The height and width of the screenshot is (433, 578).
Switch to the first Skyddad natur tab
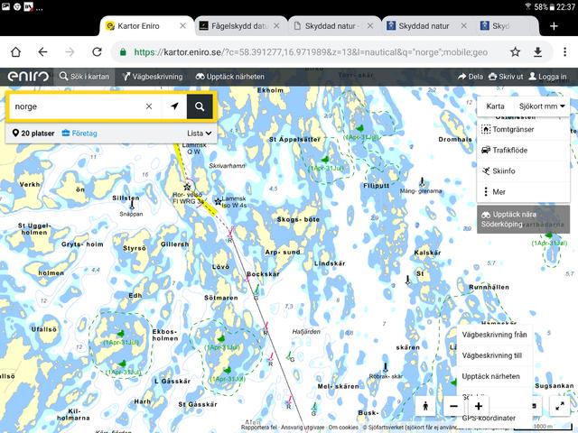(330, 26)
